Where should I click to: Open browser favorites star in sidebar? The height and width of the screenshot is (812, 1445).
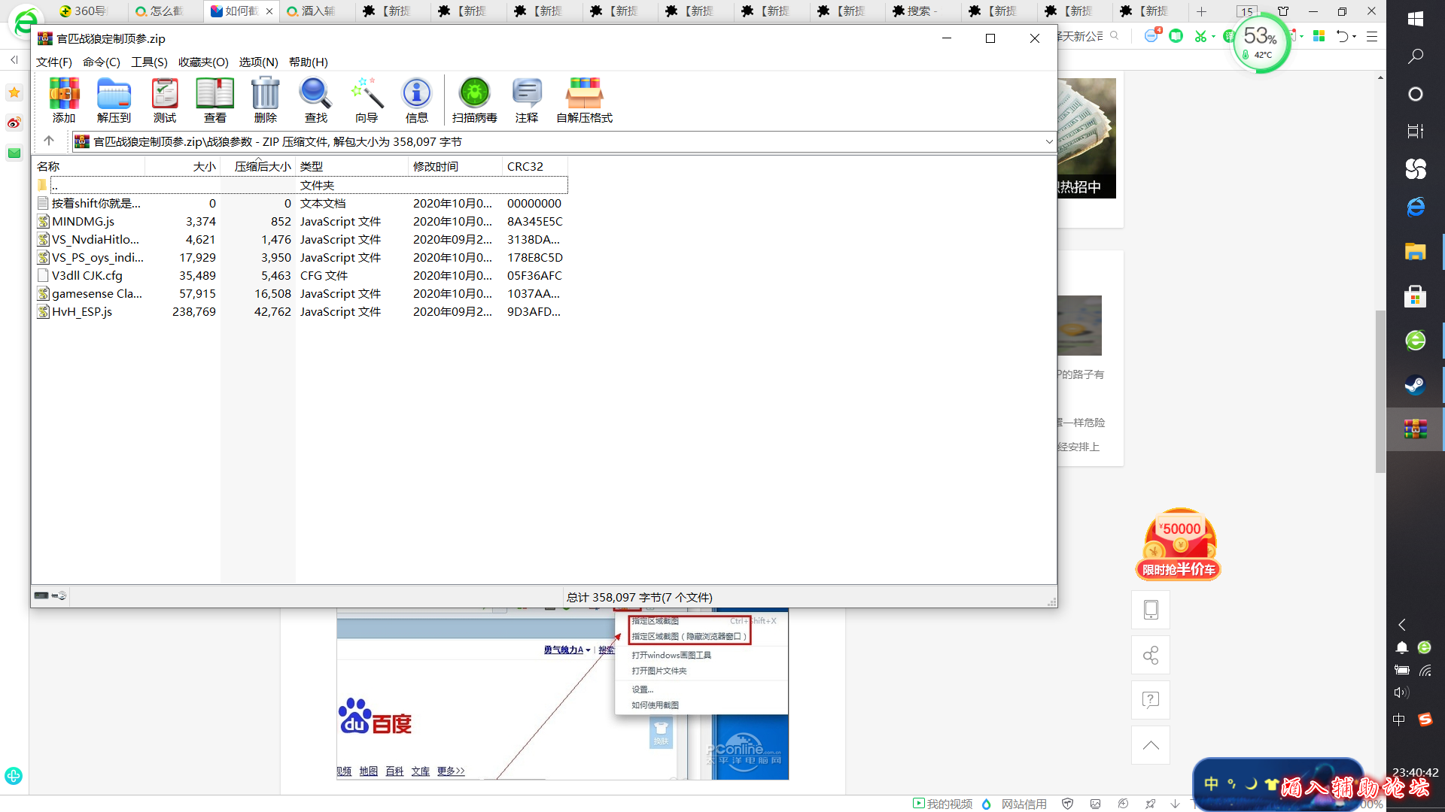tap(14, 92)
